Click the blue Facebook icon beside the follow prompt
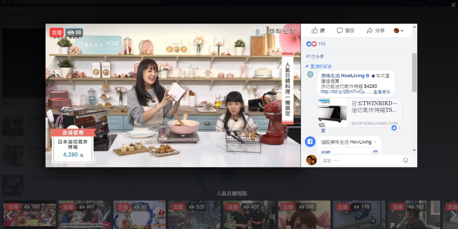The image size is (458, 229). [x=310, y=142]
